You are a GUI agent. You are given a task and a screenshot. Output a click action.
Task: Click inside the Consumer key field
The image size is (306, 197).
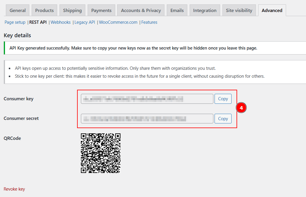(x=147, y=99)
